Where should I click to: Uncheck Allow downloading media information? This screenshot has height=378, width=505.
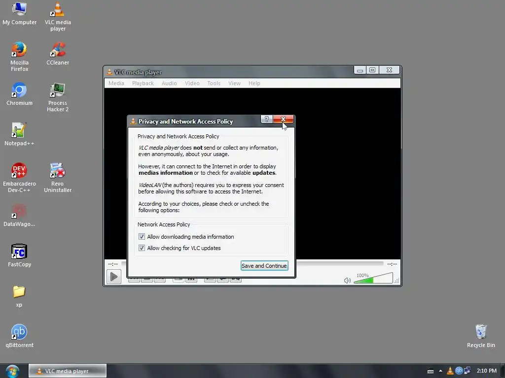[x=142, y=237]
